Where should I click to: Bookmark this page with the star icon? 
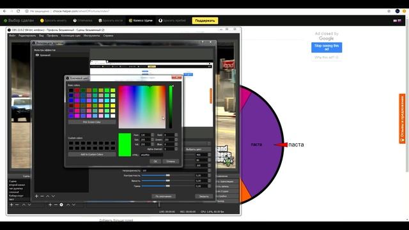[x=389, y=11]
